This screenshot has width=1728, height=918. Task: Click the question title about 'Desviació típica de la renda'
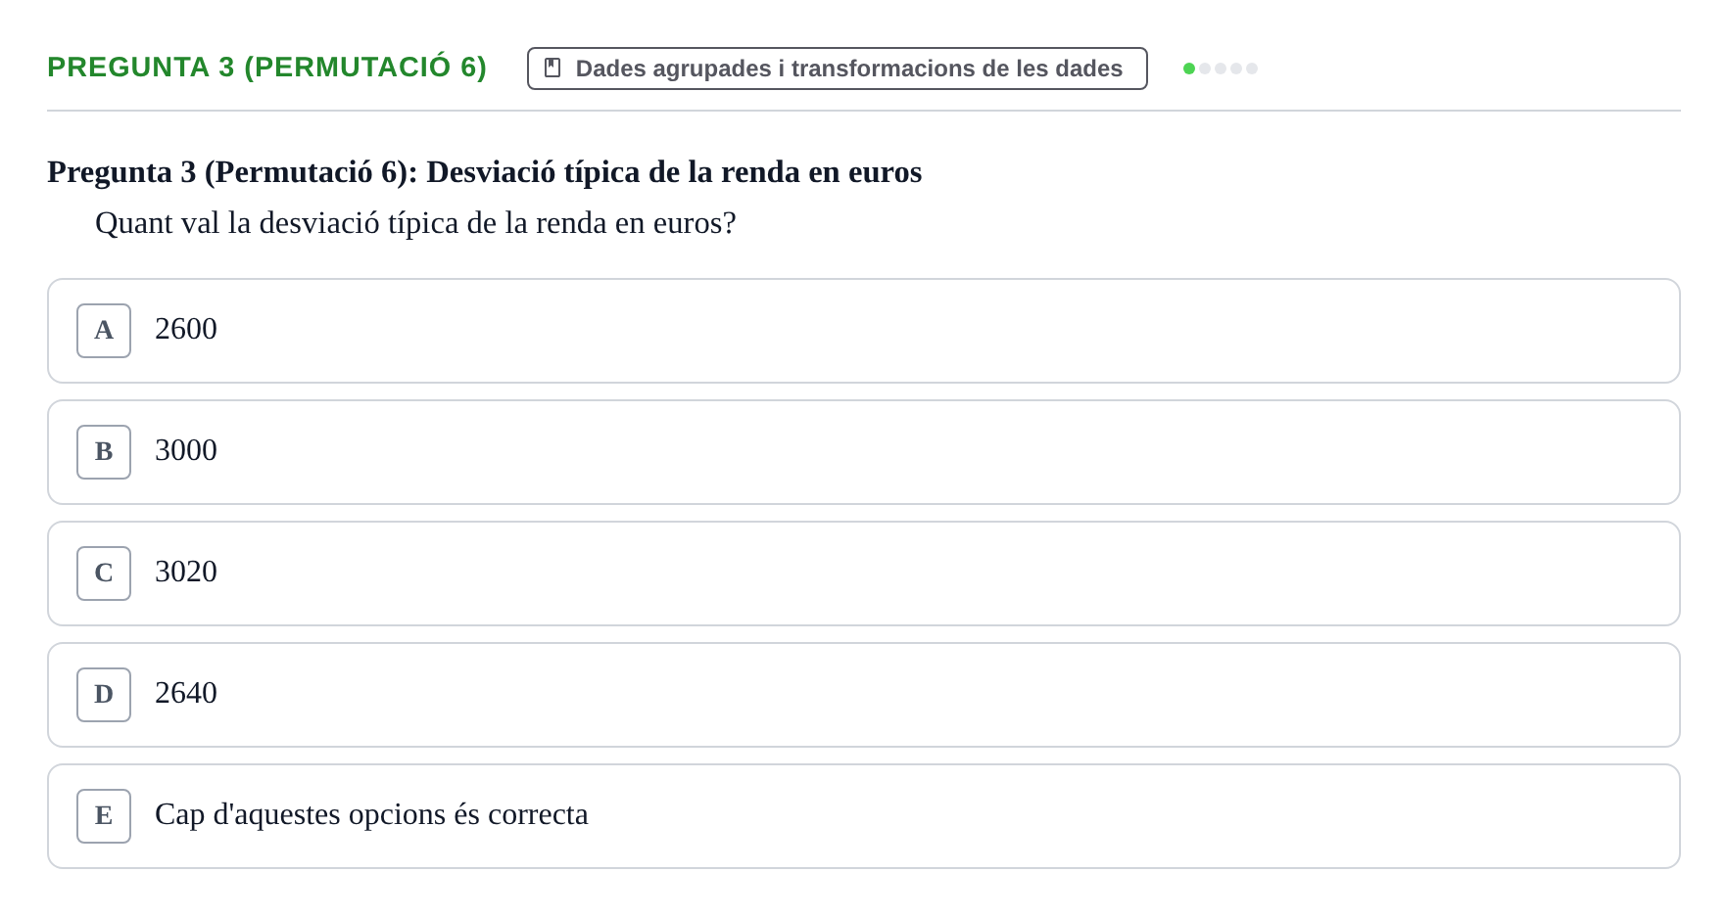pos(485,172)
